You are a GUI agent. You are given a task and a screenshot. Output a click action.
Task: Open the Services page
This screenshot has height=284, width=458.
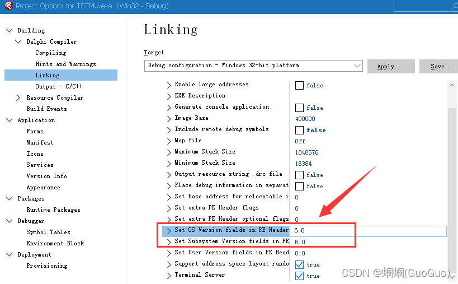(x=40, y=165)
